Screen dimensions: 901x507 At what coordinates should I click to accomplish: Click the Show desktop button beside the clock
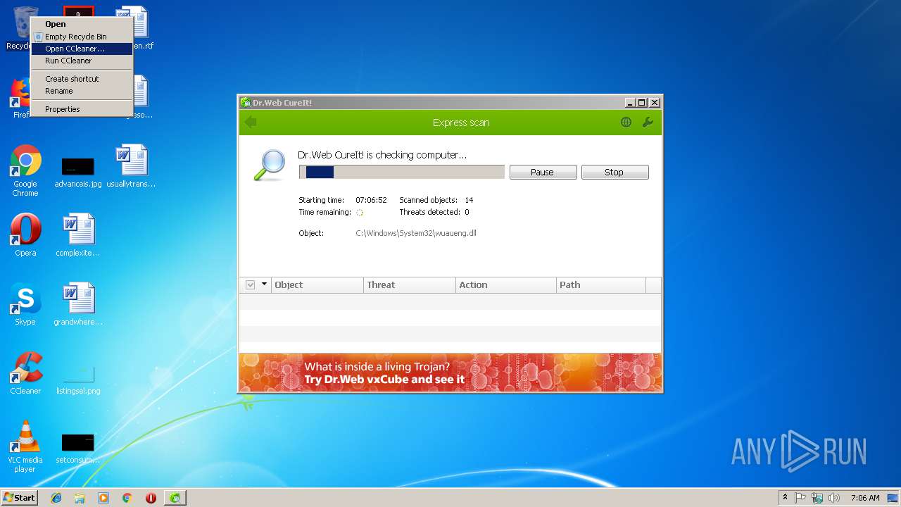(893, 498)
